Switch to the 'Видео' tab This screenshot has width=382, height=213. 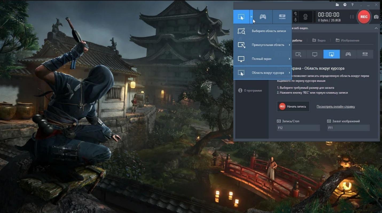pyautogui.click(x=319, y=40)
